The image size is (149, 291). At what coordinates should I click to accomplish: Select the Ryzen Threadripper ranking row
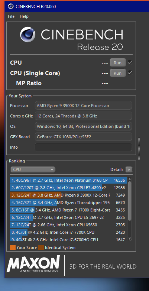(x=68, y=203)
